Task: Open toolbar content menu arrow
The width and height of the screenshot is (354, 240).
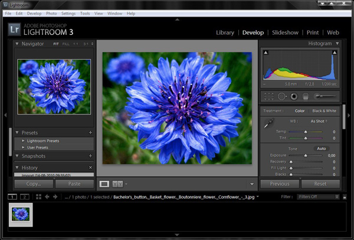Action: pyautogui.click(x=252, y=184)
